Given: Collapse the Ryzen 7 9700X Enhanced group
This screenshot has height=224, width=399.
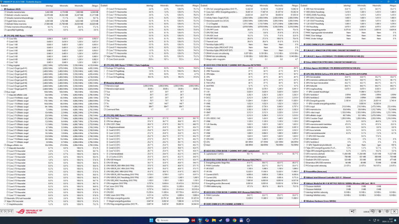Looking at the screenshot, I should (x=102, y=115).
